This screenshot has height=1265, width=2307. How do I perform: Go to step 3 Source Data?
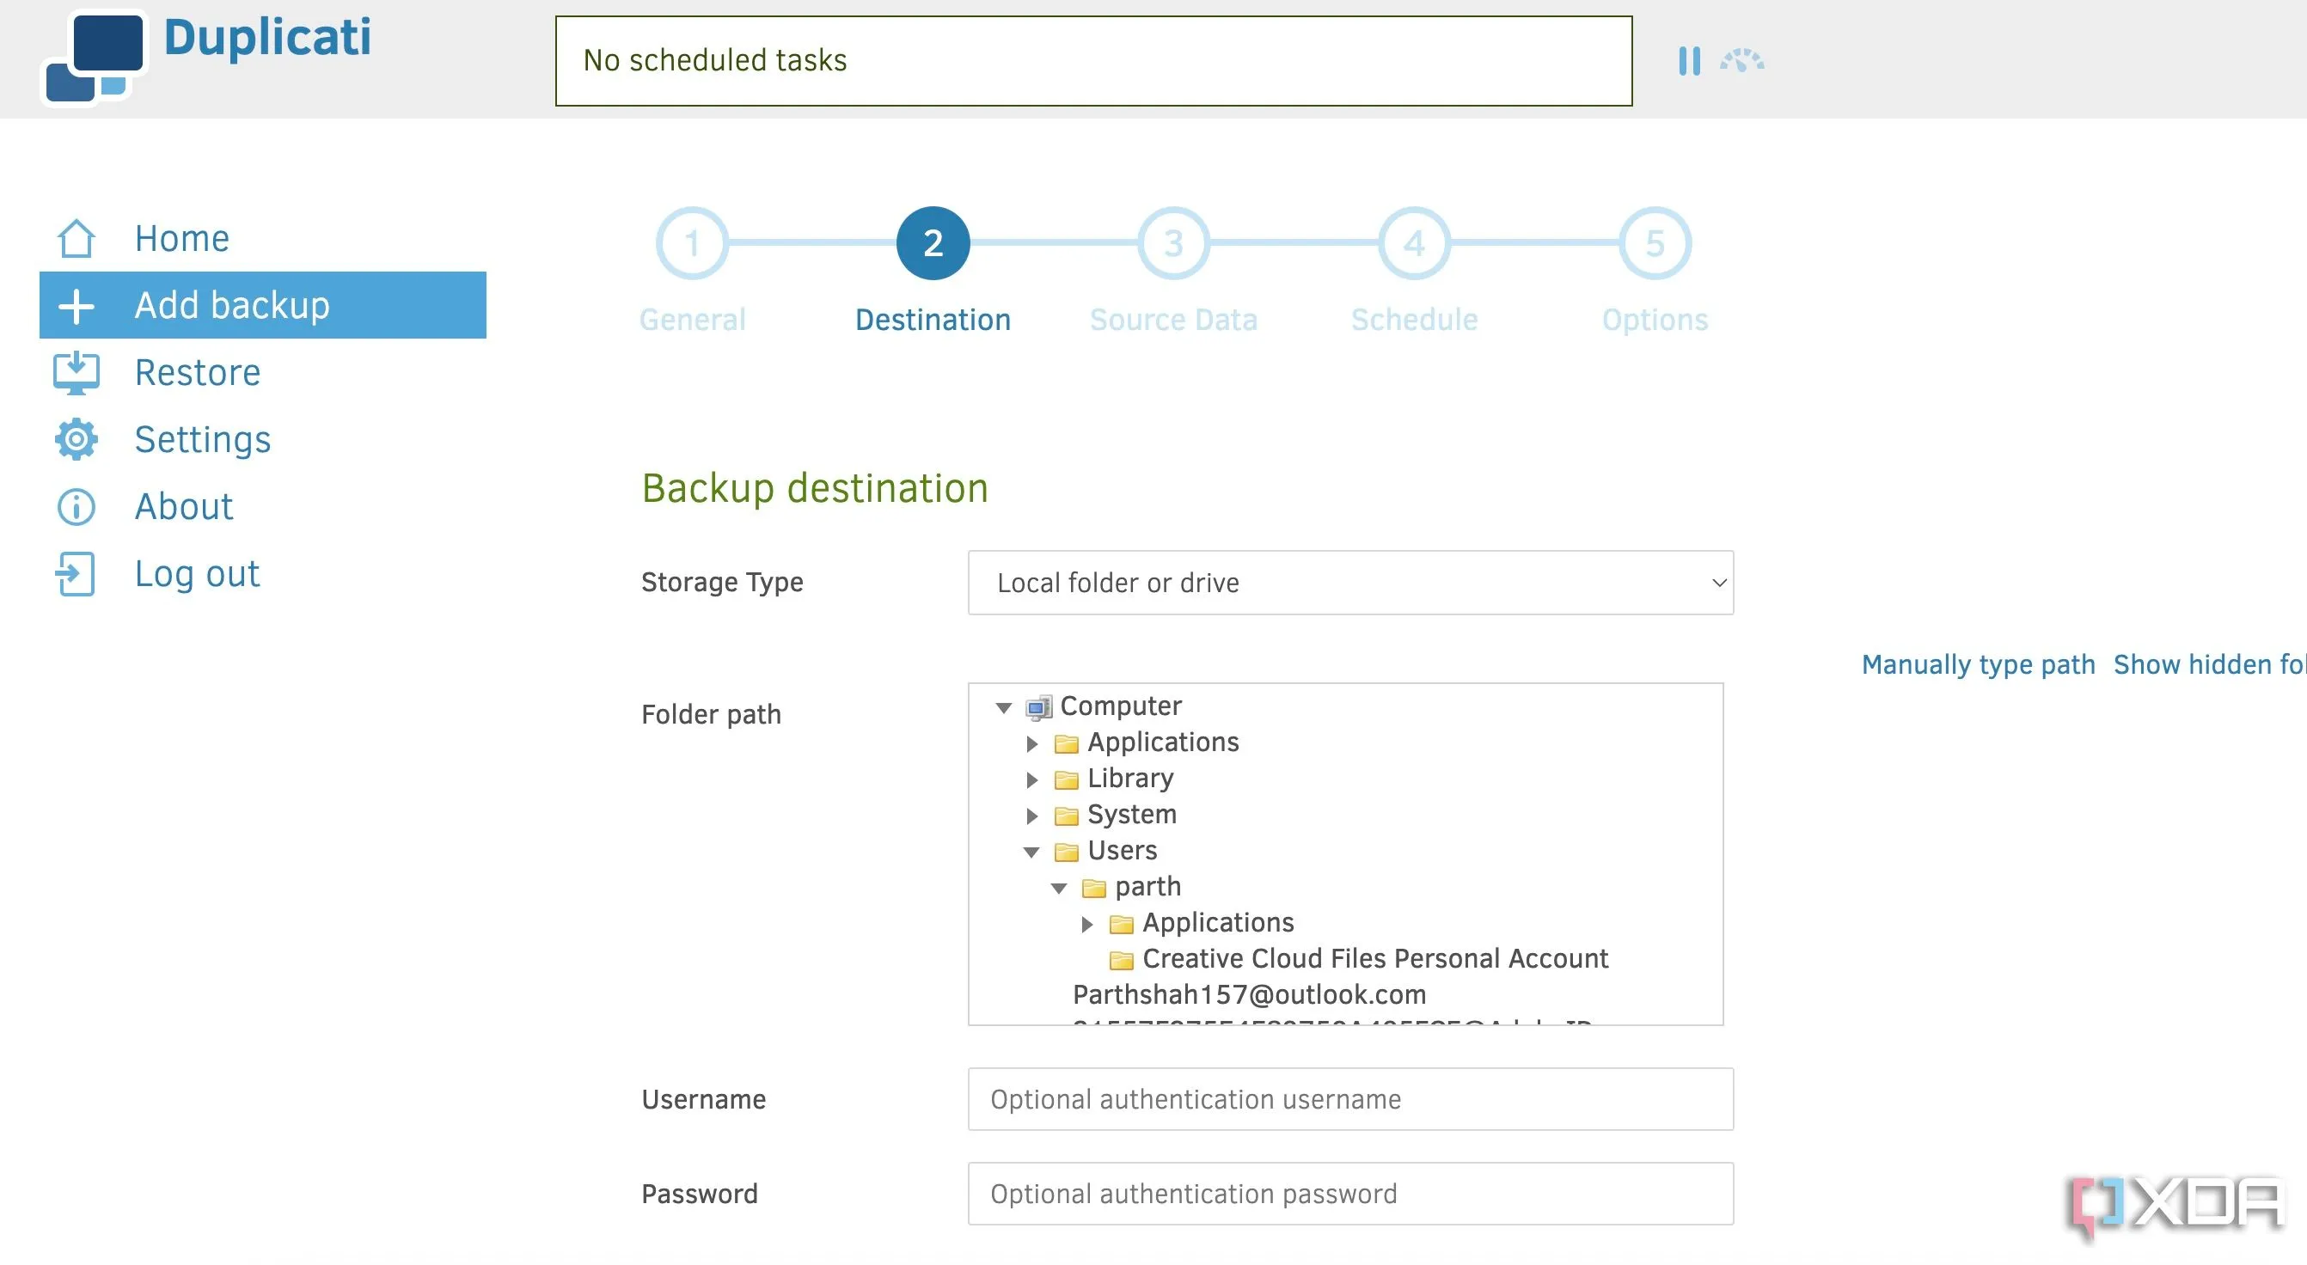pyautogui.click(x=1173, y=243)
